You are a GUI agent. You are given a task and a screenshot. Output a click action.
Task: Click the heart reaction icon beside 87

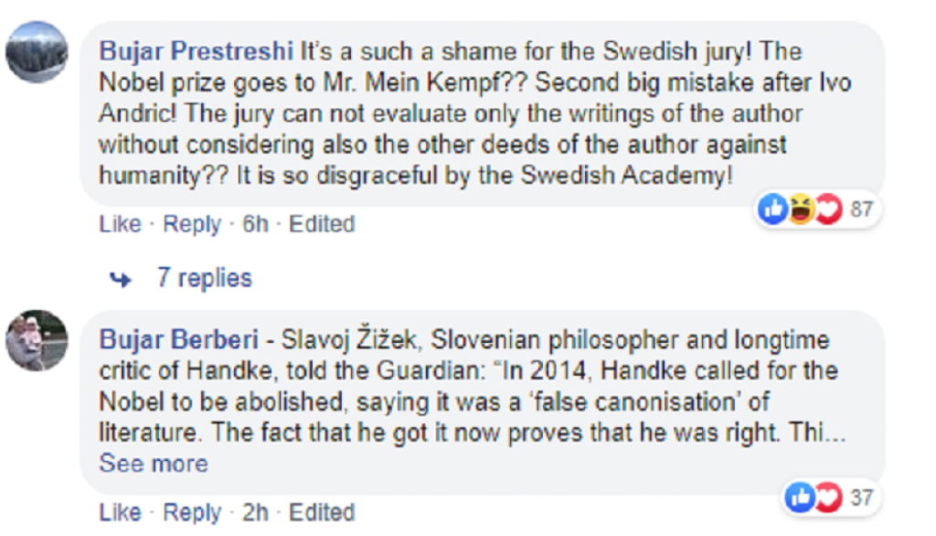click(x=827, y=209)
